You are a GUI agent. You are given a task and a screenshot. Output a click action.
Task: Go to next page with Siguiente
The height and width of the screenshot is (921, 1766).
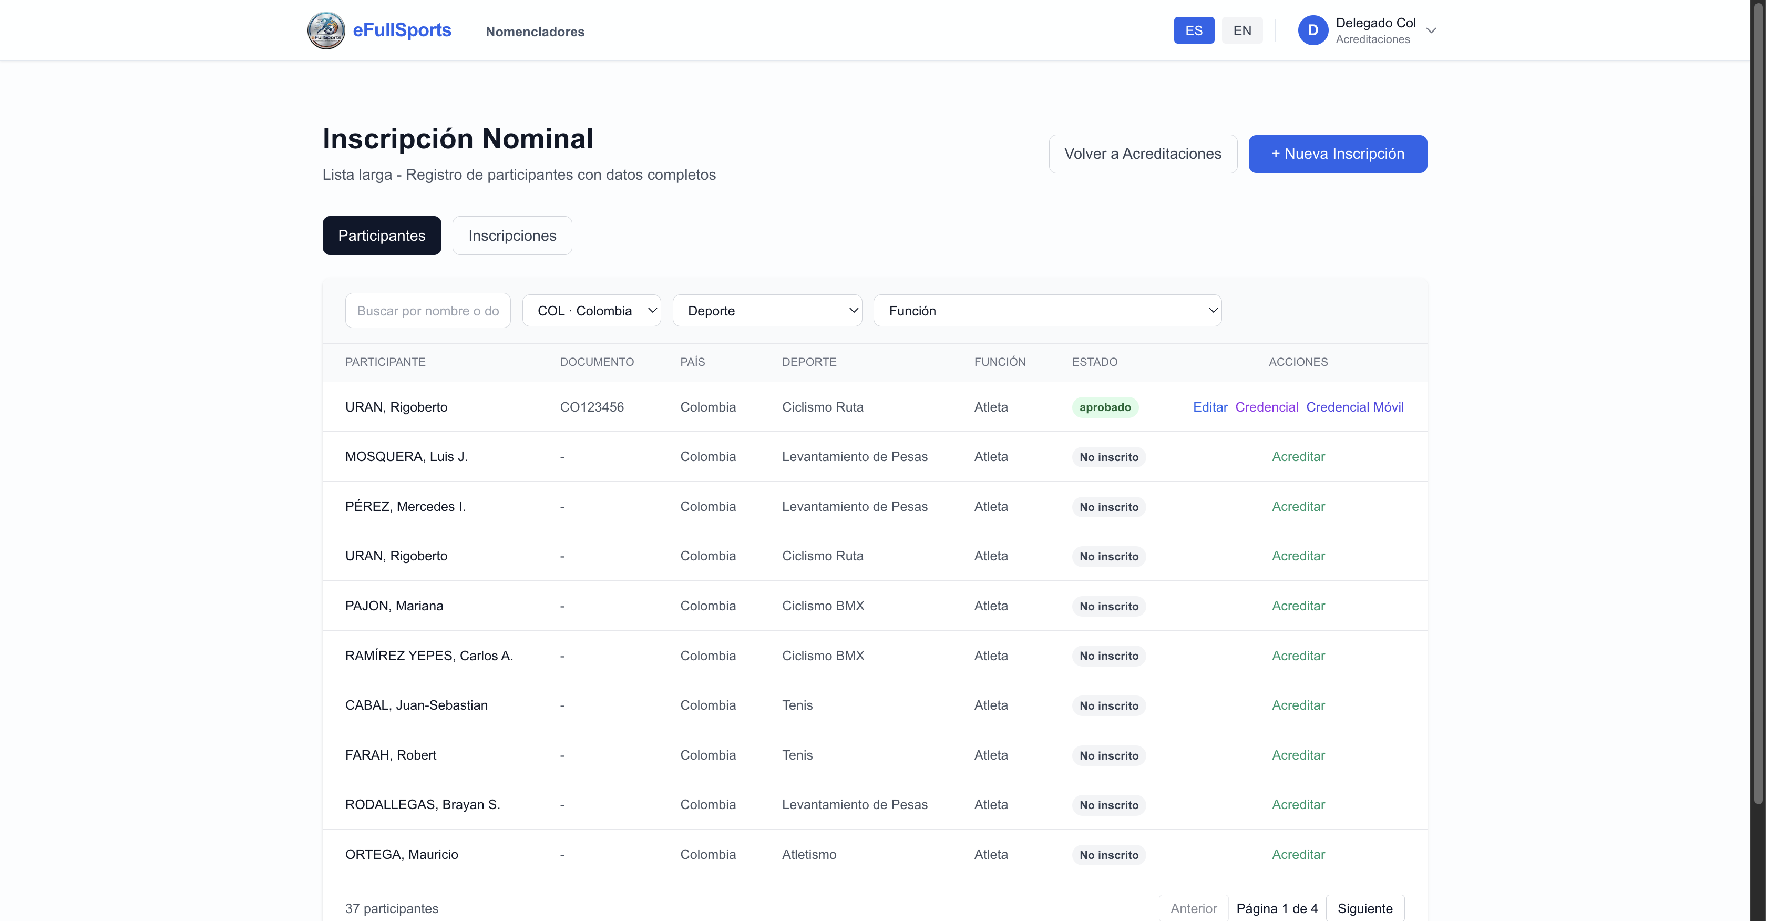point(1364,908)
